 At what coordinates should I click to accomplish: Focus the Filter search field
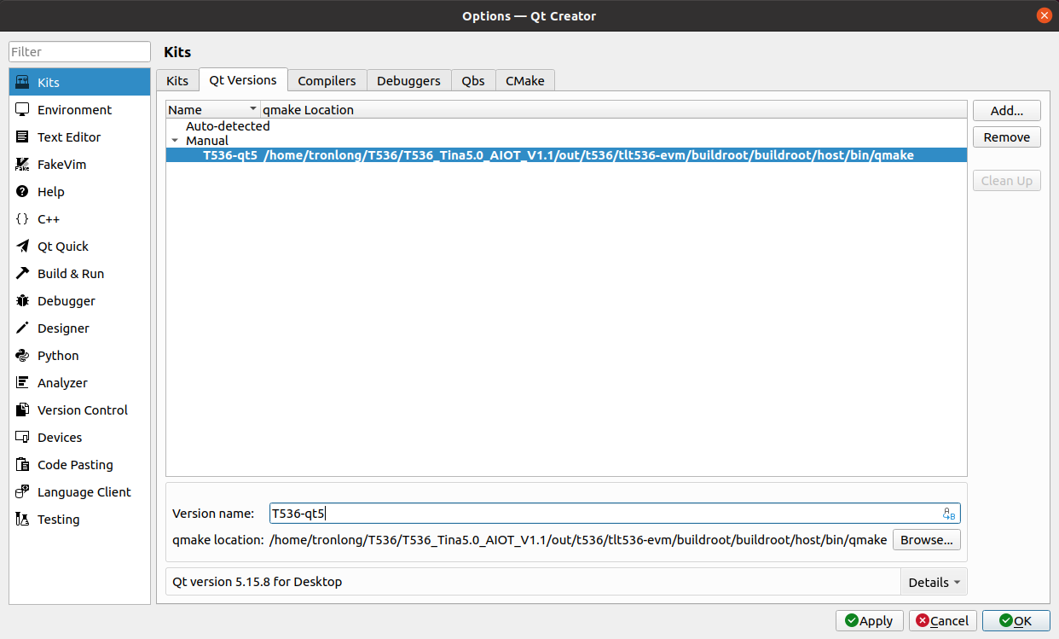click(79, 52)
